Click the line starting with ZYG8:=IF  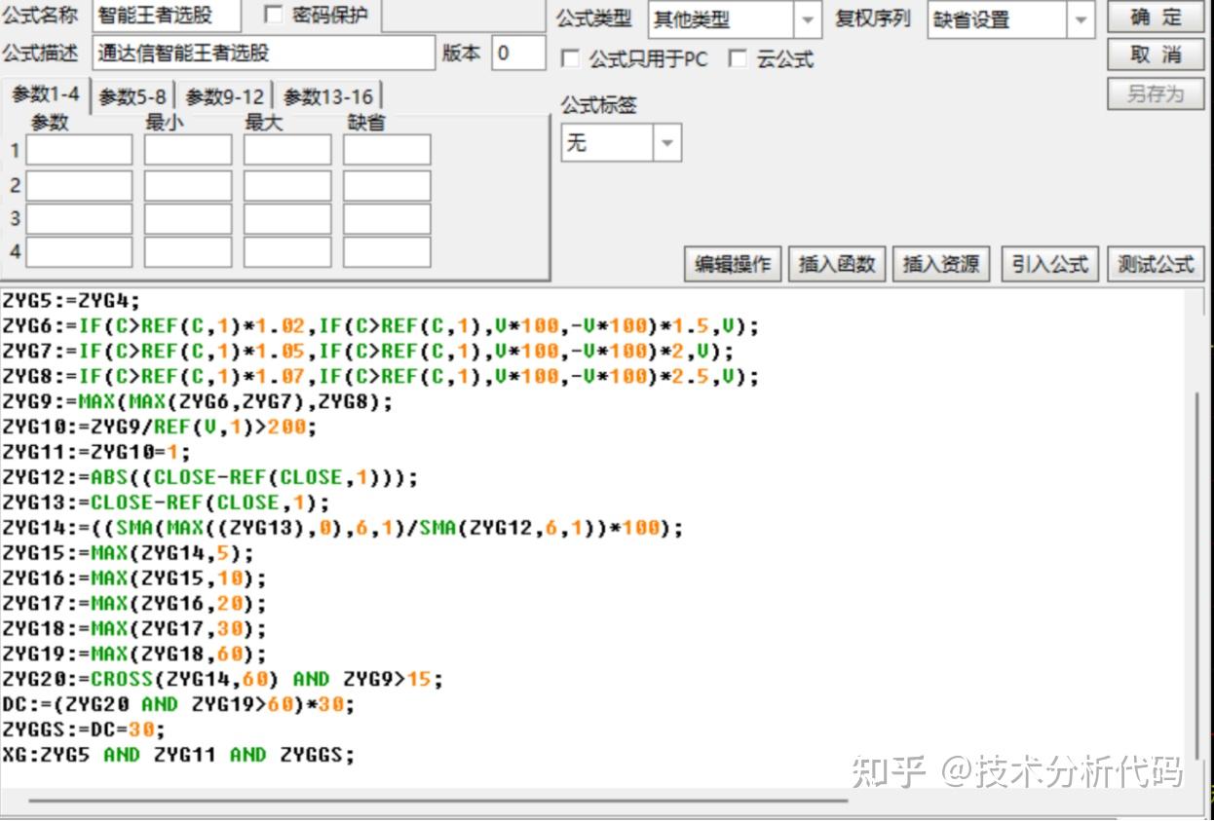click(x=380, y=376)
